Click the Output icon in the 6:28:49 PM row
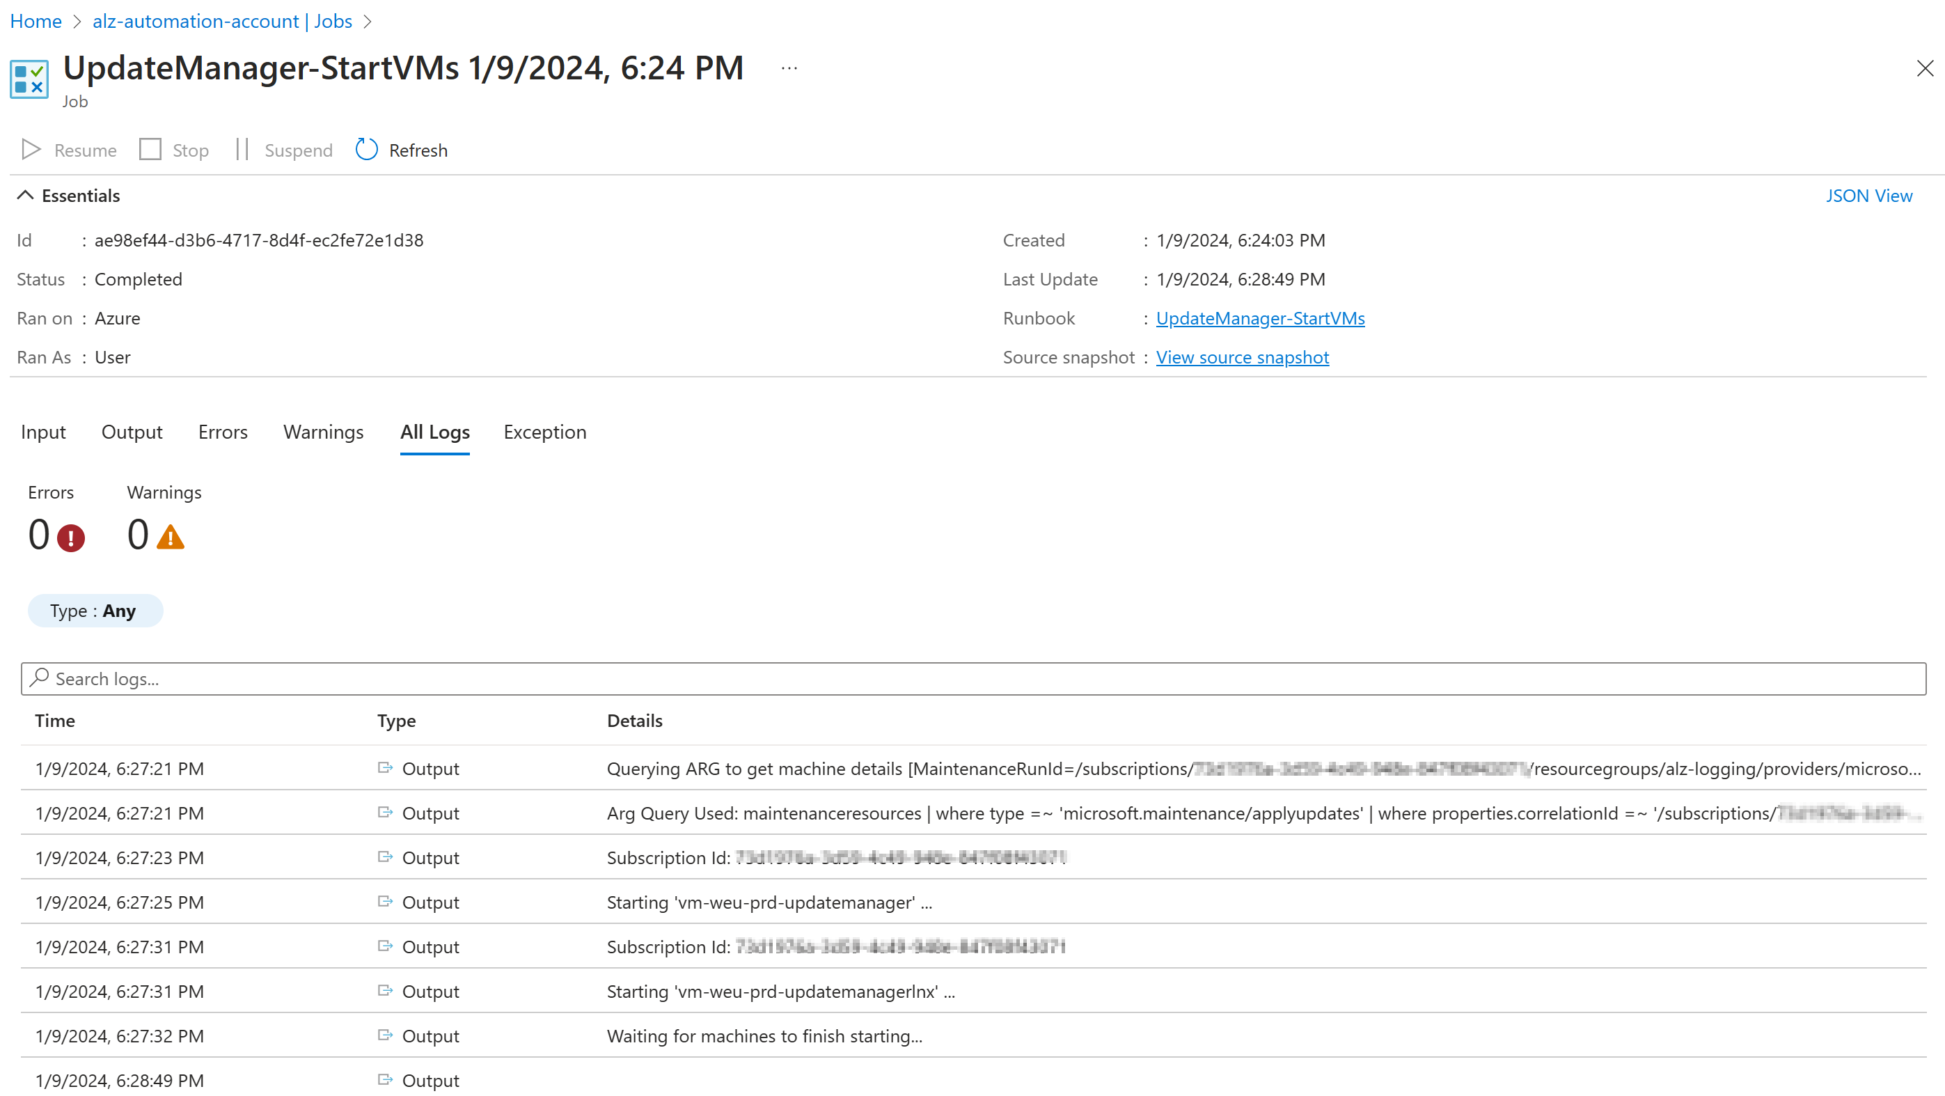Screen dimensions: 1945x1096 pos(385,1079)
